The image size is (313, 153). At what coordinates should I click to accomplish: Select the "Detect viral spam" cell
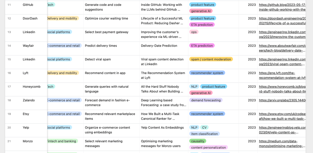(x=98, y=59)
